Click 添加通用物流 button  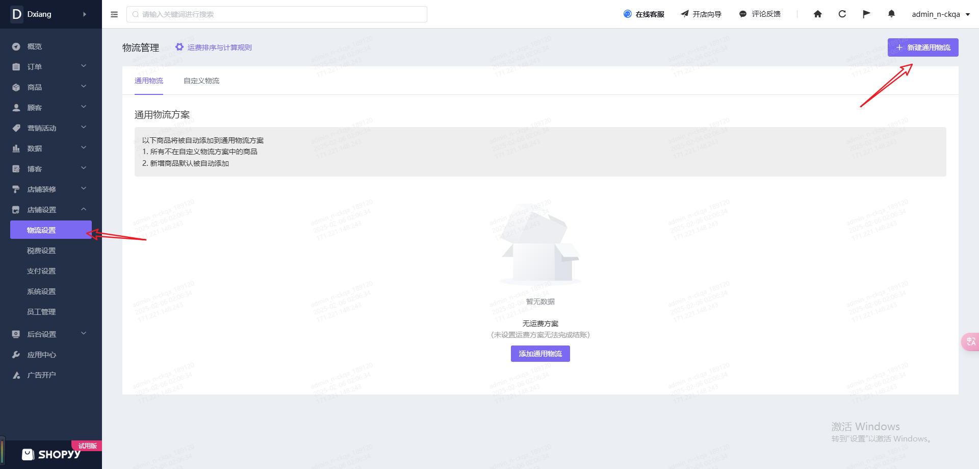540,354
